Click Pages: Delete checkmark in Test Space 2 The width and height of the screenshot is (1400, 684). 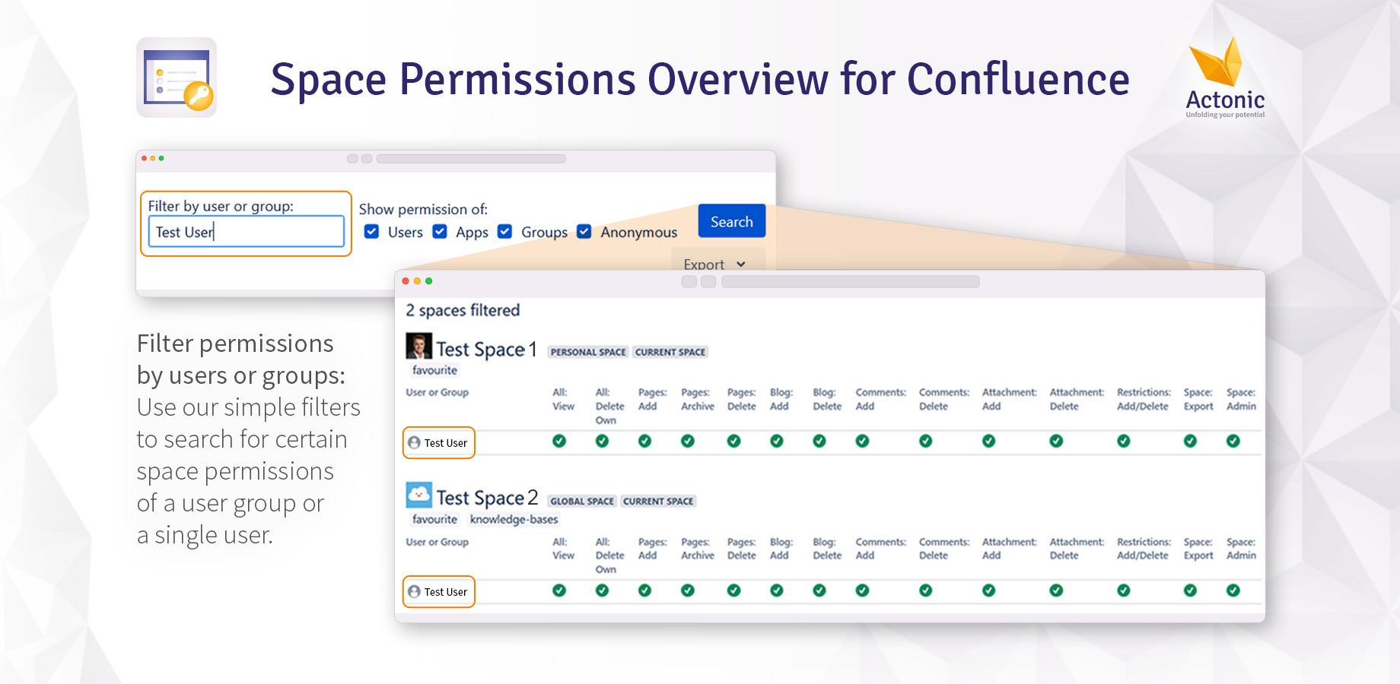coord(734,591)
